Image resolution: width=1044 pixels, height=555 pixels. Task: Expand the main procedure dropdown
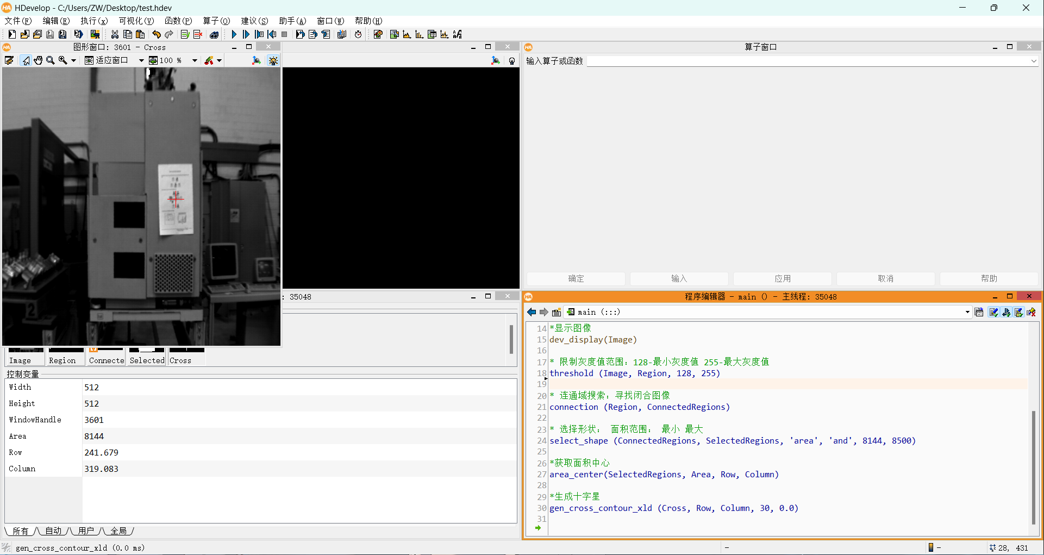pyautogui.click(x=967, y=312)
